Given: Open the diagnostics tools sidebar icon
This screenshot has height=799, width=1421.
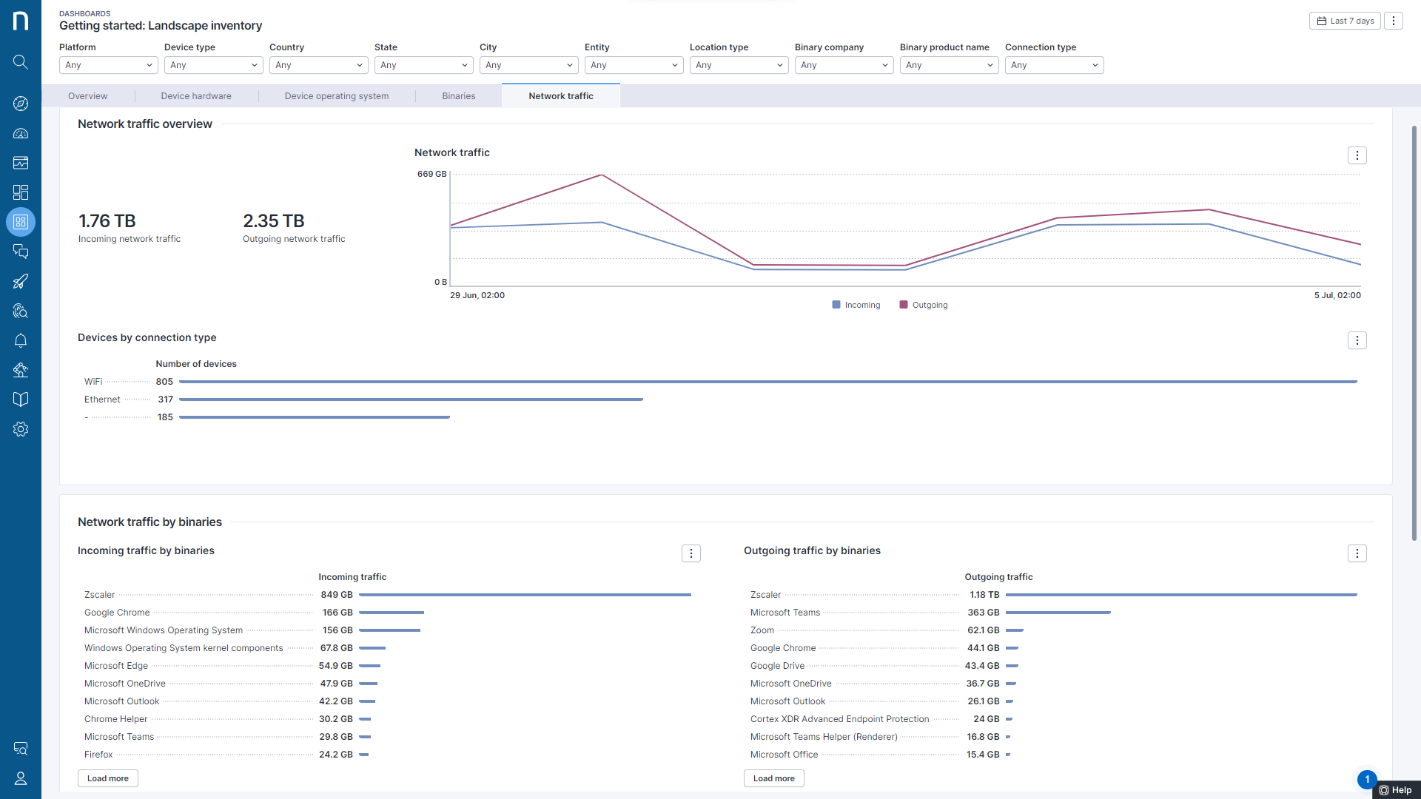Looking at the screenshot, I should coord(21,370).
